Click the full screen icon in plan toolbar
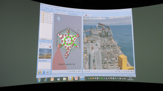The width and height of the screenshot is (163, 91). click(x=76, y=71)
